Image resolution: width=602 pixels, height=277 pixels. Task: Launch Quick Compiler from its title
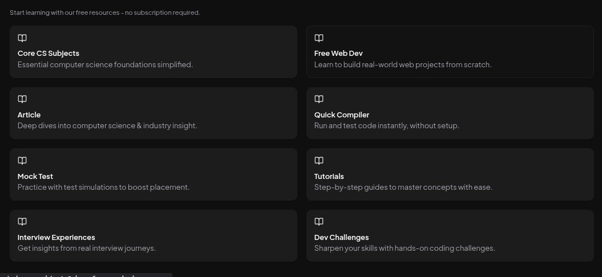pyautogui.click(x=342, y=115)
